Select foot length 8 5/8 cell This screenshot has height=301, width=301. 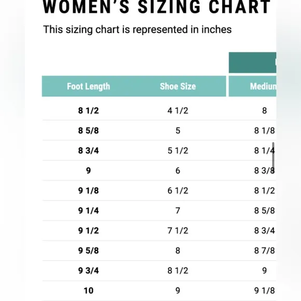click(x=89, y=131)
